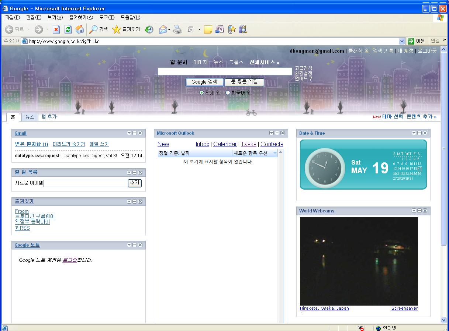
Task: Open the World Webcams gadget menu arrow
Action: pos(414,211)
